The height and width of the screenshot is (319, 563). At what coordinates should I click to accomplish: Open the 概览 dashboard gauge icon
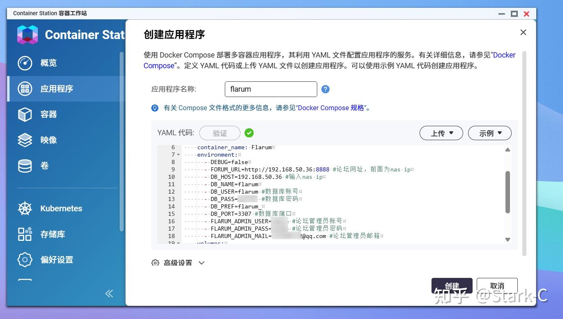[x=25, y=63]
